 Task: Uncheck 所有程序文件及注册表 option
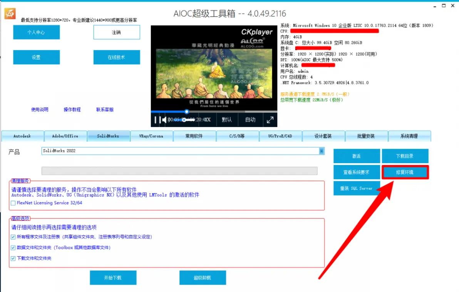point(13,237)
